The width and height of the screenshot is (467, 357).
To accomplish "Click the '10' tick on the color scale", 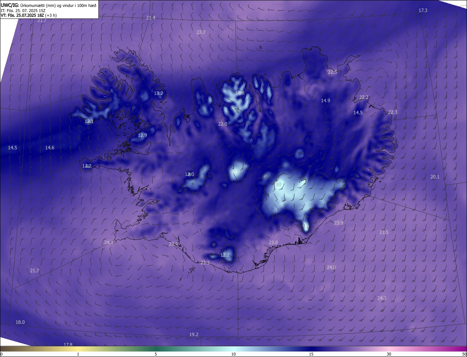I will [x=233, y=354].
